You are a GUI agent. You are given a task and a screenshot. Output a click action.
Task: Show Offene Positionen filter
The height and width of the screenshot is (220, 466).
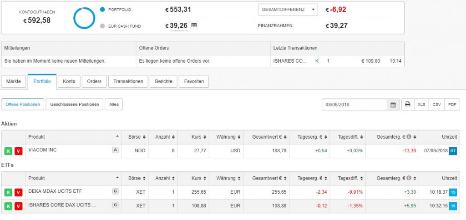coord(22,105)
